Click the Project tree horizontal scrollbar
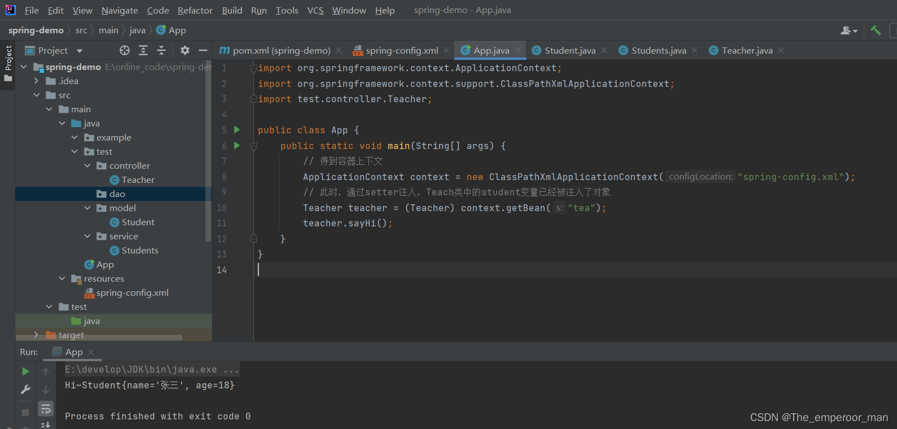Screen dimensions: 897x429 pos(99,338)
